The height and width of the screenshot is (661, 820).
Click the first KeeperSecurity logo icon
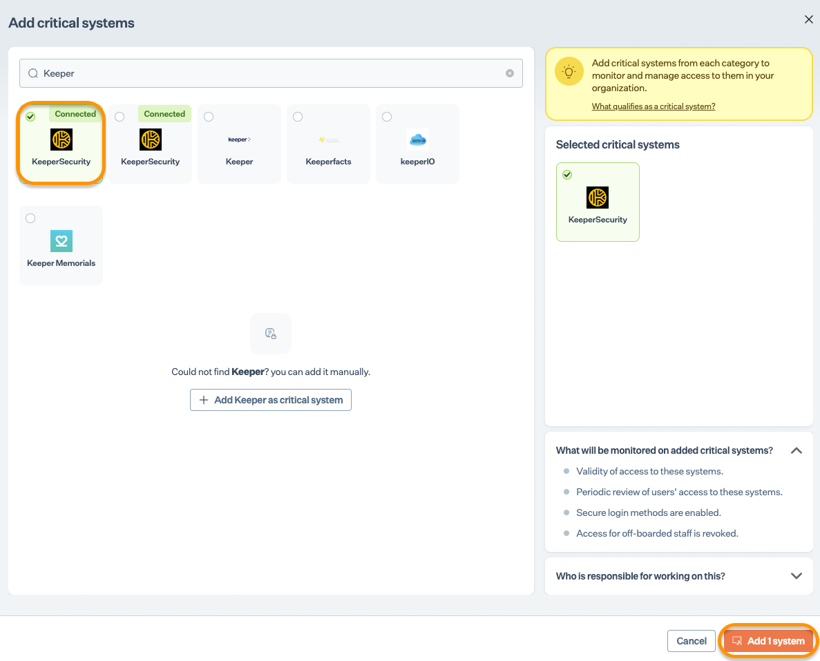pos(61,140)
